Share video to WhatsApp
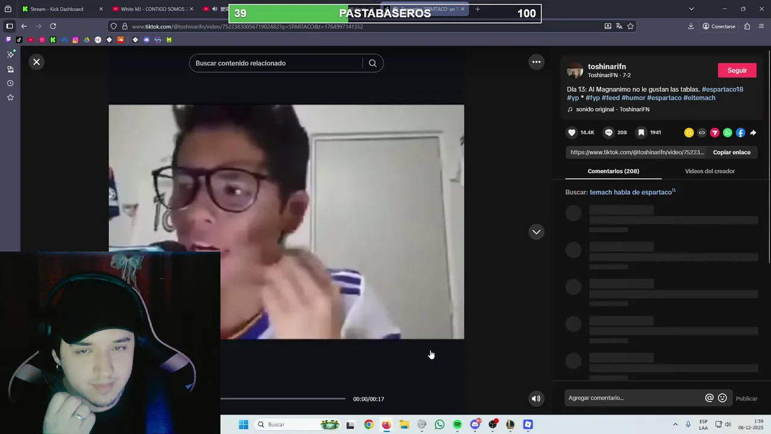The height and width of the screenshot is (434, 771). pyautogui.click(x=728, y=133)
